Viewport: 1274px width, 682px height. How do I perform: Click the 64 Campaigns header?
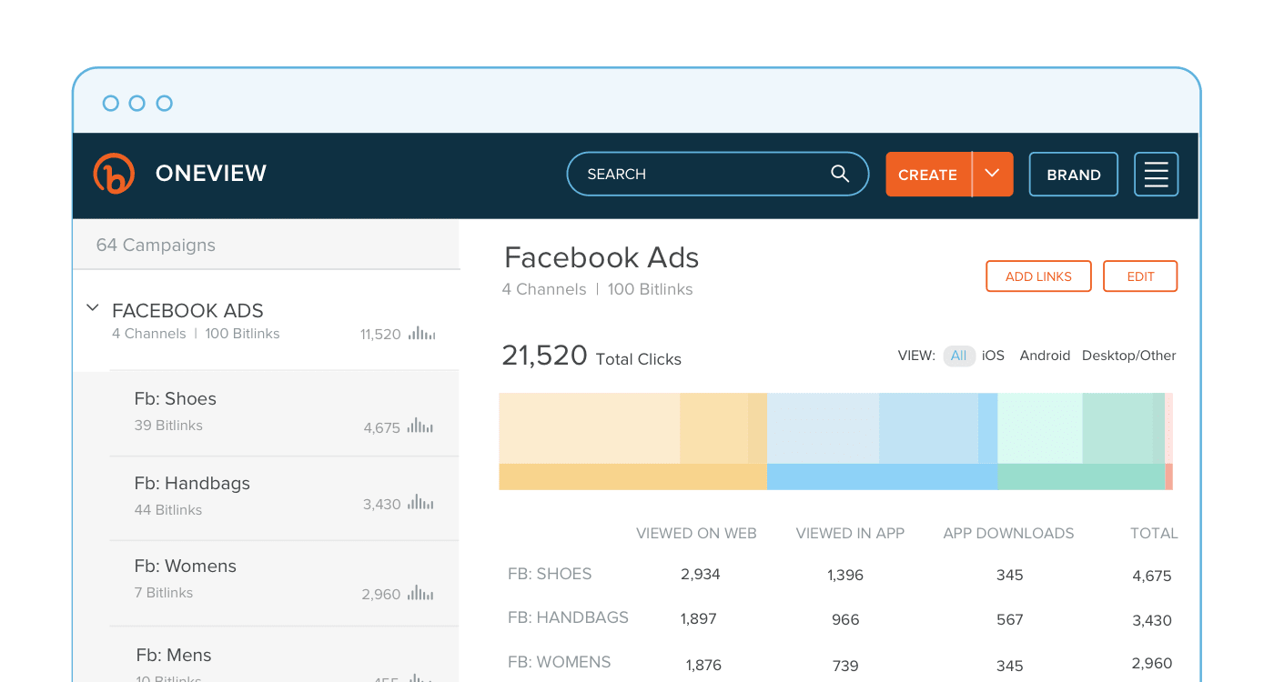pos(156,245)
